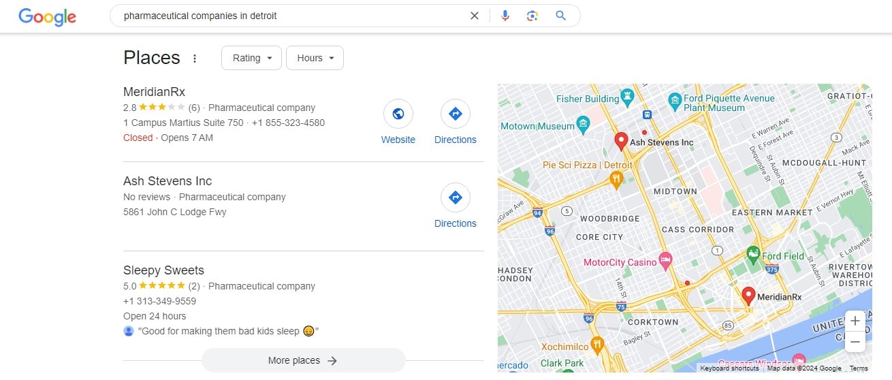892x380 pixels.
Task: Open the Sleepy Sweets listing
Action: [163, 270]
